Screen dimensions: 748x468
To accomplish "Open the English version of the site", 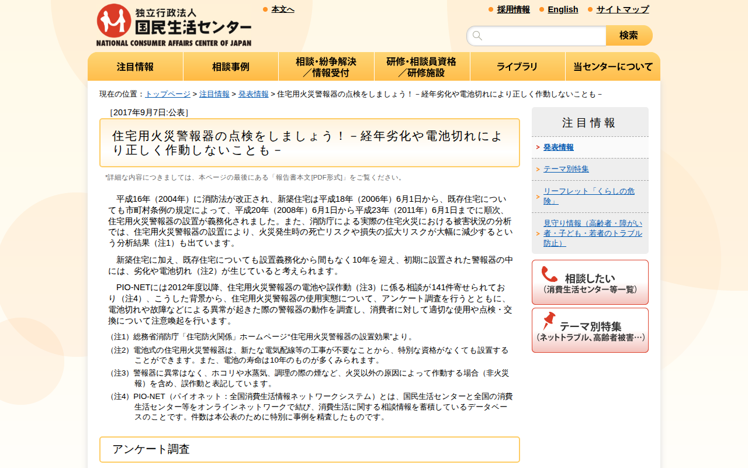I will tap(563, 9).
